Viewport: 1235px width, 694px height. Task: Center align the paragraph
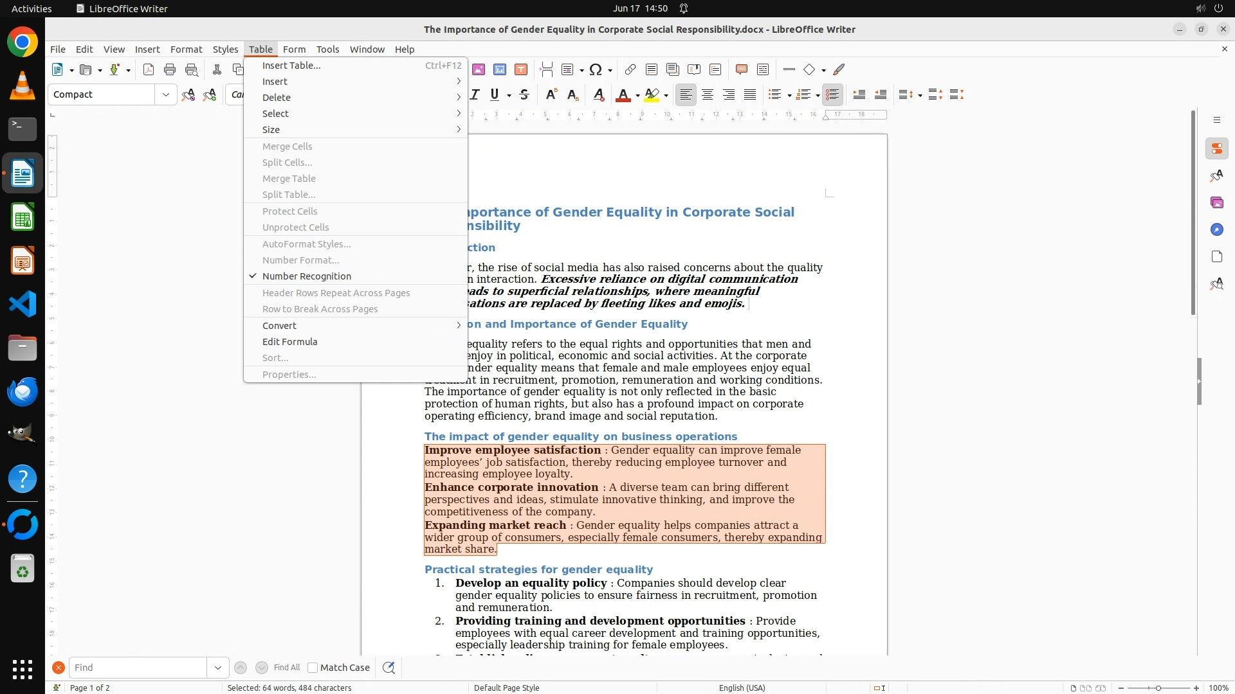click(708, 94)
